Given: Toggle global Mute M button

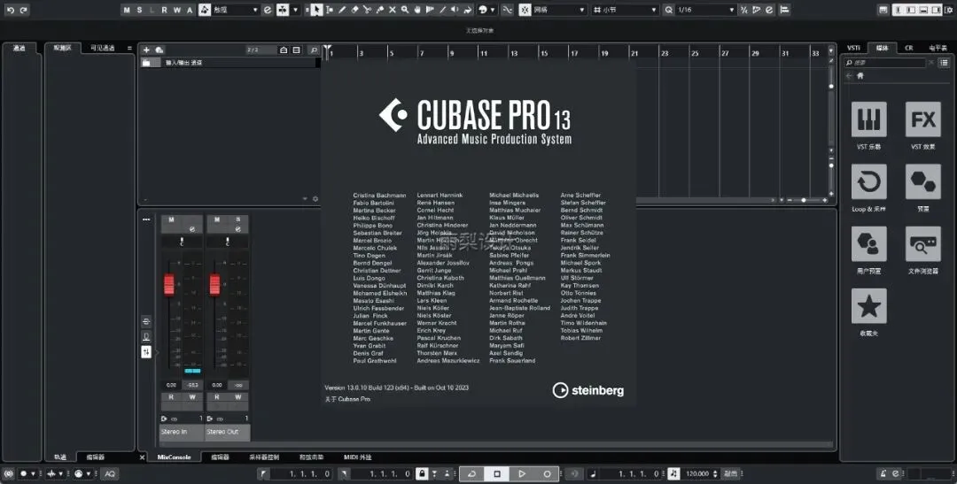Looking at the screenshot, I should pyautogui.click(x=127, y=10).
